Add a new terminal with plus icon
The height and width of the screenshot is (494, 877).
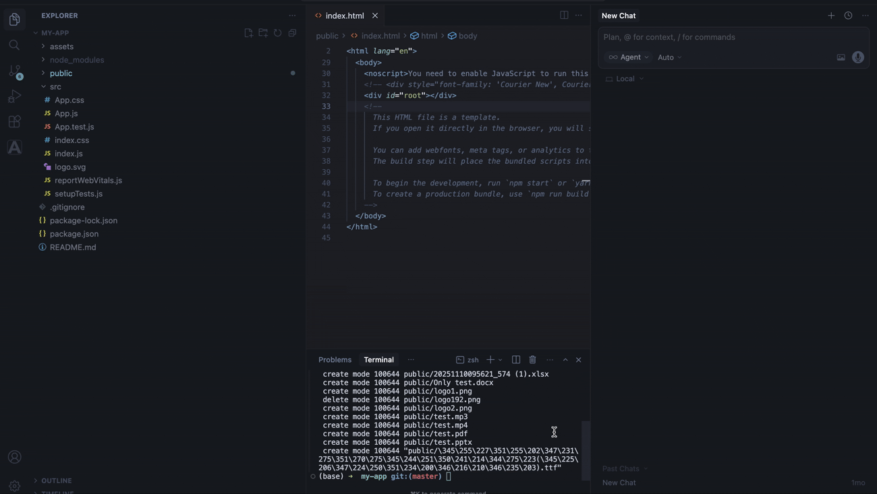[490, 360]
